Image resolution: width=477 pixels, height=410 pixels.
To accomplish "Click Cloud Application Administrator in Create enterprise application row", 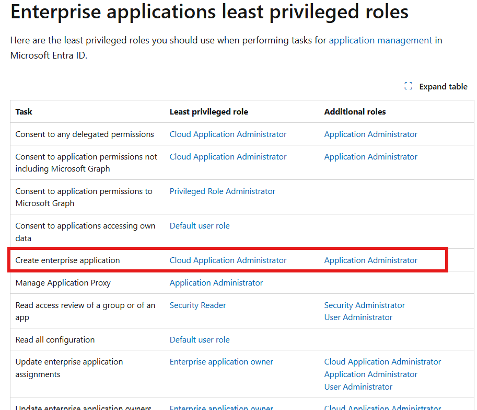I will [228, 260].
